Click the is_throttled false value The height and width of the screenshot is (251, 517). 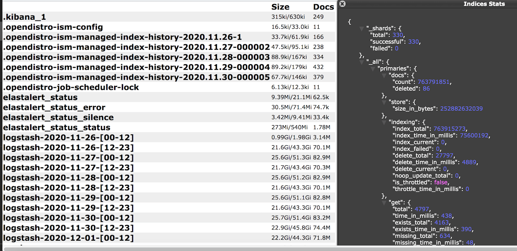(x=441, y=183)
